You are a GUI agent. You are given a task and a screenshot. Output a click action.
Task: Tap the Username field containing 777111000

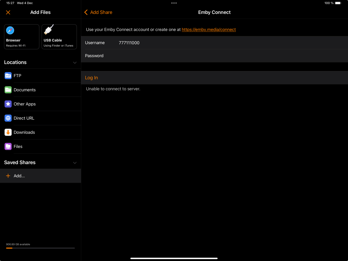(215, 43)
